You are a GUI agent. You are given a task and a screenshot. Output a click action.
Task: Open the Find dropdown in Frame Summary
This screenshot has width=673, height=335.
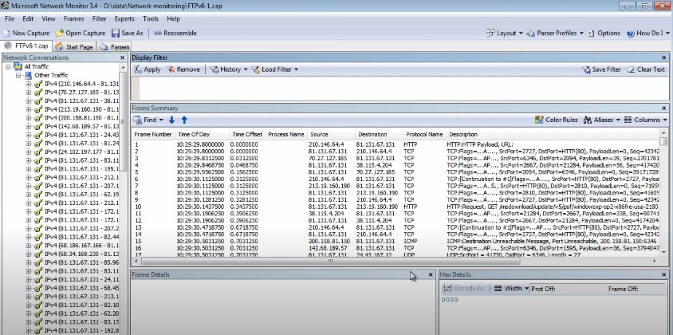pyautogui.click(x=148, y=120)
